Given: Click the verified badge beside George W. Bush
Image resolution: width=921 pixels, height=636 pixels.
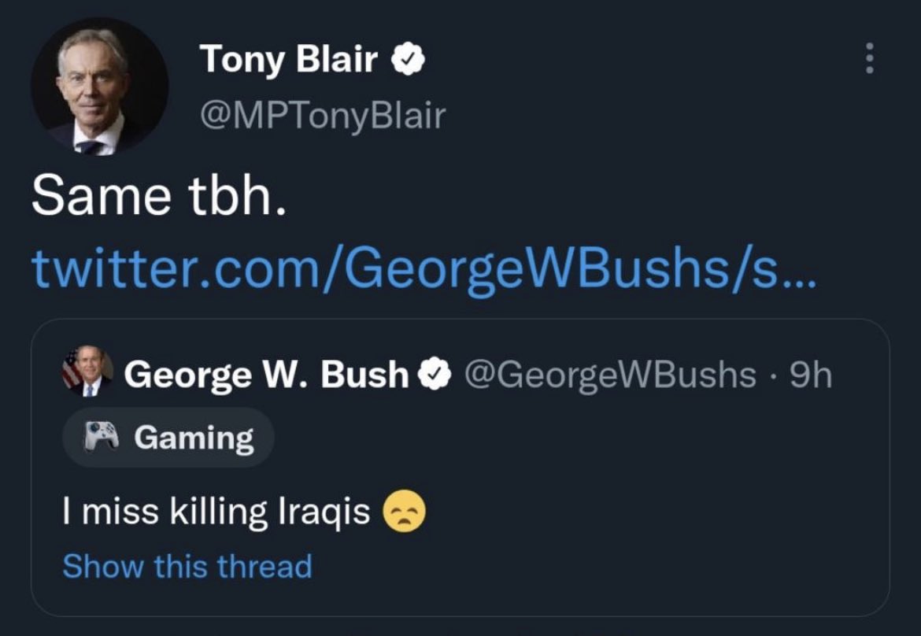Looking at the screenshot, I should point(435,374).
